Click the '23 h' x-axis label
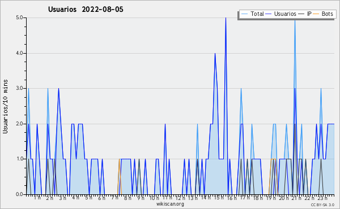The width and height of the screenshot is (340, 209). point(322,198)
